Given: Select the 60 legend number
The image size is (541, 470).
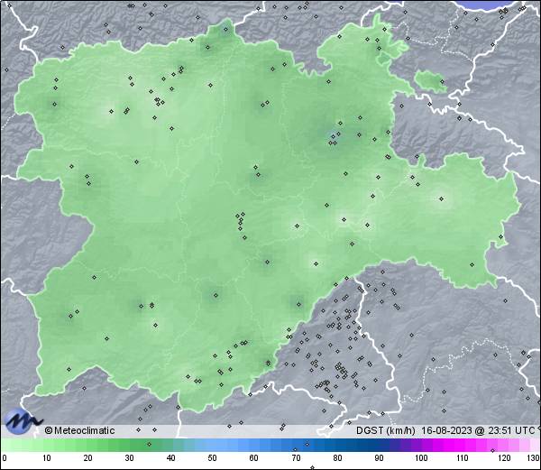Looking at the screenshot, I should tap(254, 458).
